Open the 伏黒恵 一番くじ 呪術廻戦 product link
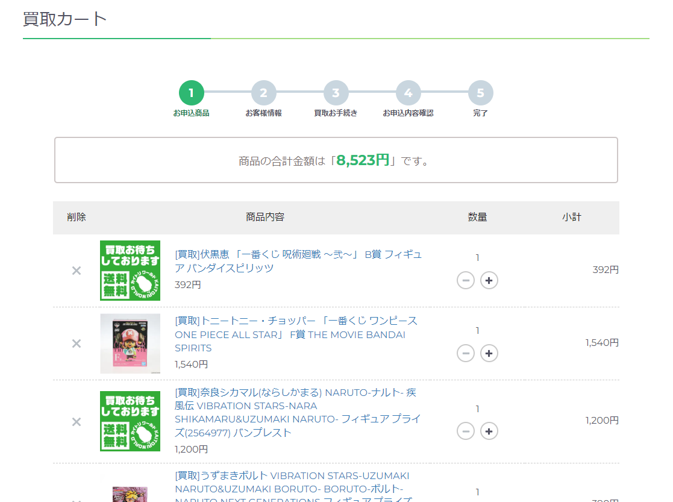This screenshot has height=502, width=673. (298, 261)
